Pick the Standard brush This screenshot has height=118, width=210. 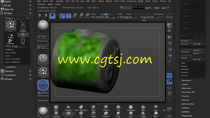coord(106,108)
